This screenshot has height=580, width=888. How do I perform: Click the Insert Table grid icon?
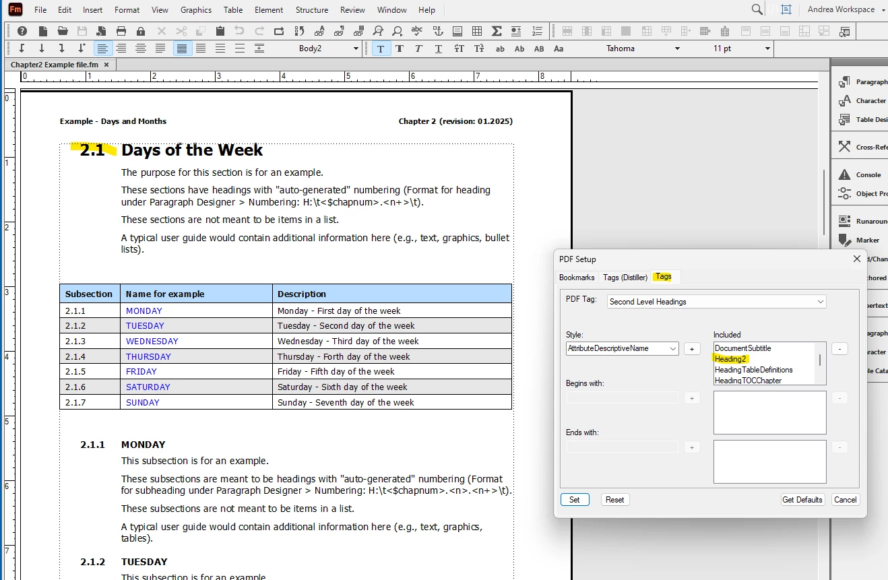477,31
